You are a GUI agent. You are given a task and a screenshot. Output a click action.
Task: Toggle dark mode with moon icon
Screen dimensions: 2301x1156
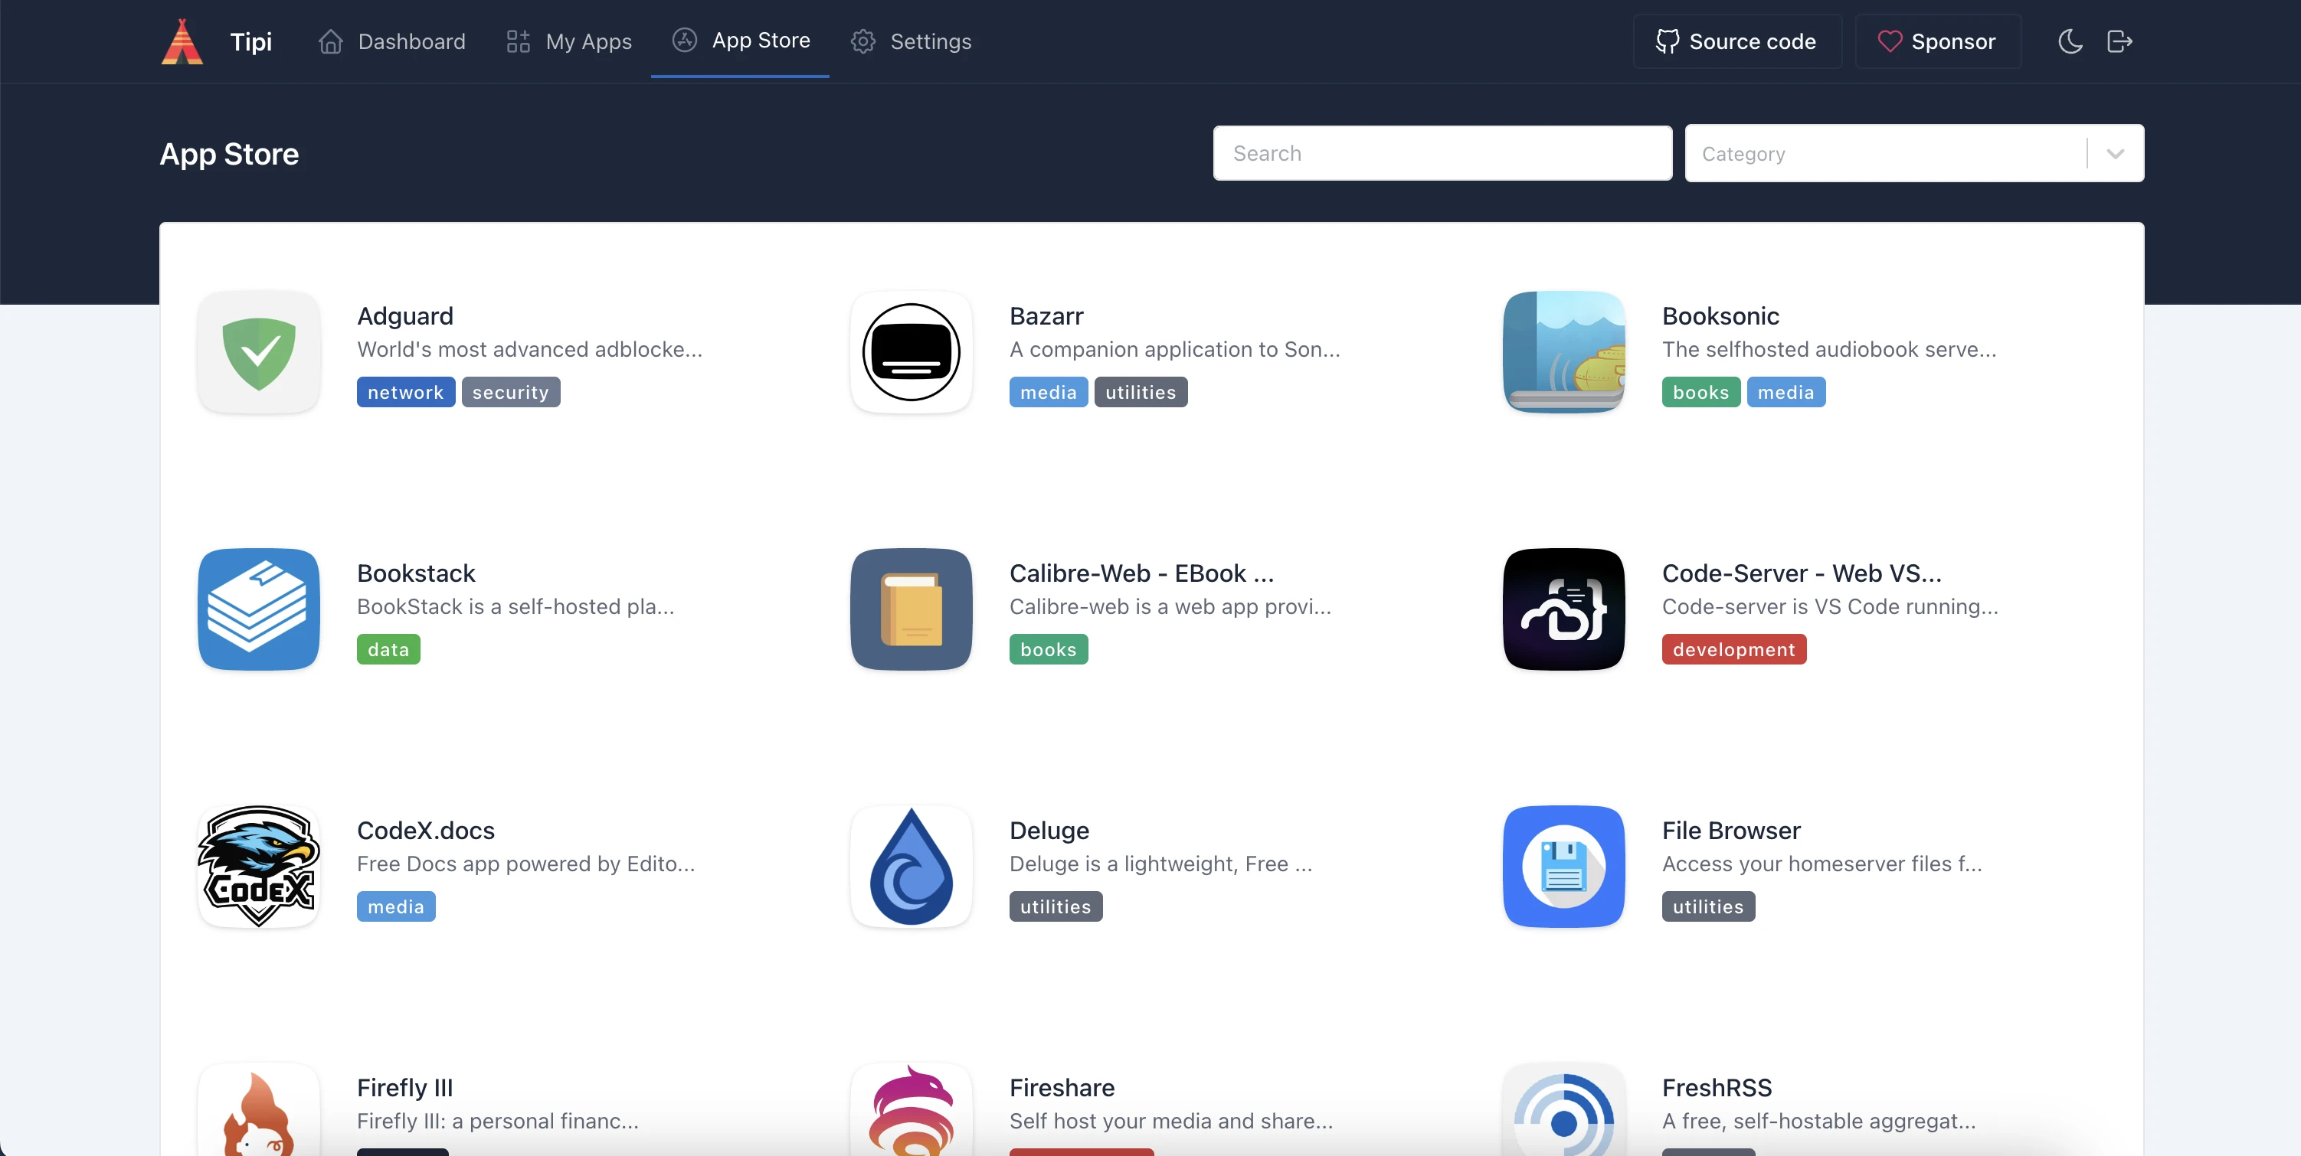click(x=2070, y=42)
